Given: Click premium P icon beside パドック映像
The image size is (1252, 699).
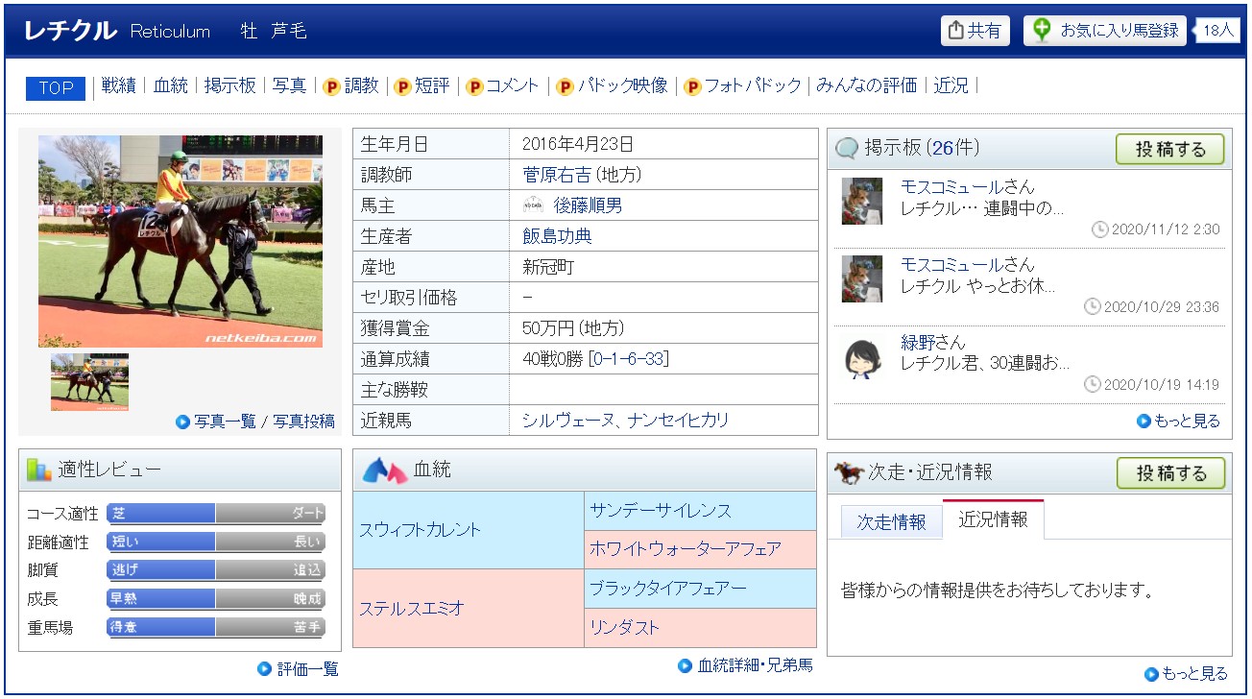Looking at the screenshot, I should 565,86.
